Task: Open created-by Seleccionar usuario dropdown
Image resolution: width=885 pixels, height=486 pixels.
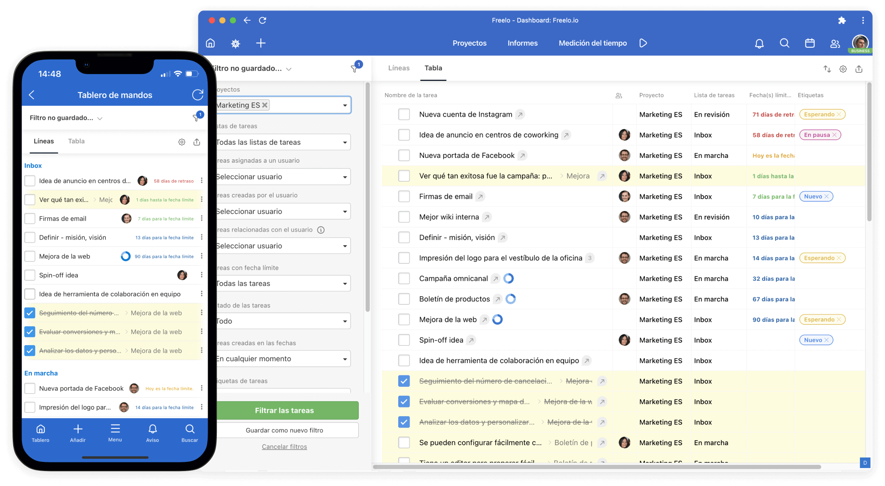Action: tap(283, 211)
